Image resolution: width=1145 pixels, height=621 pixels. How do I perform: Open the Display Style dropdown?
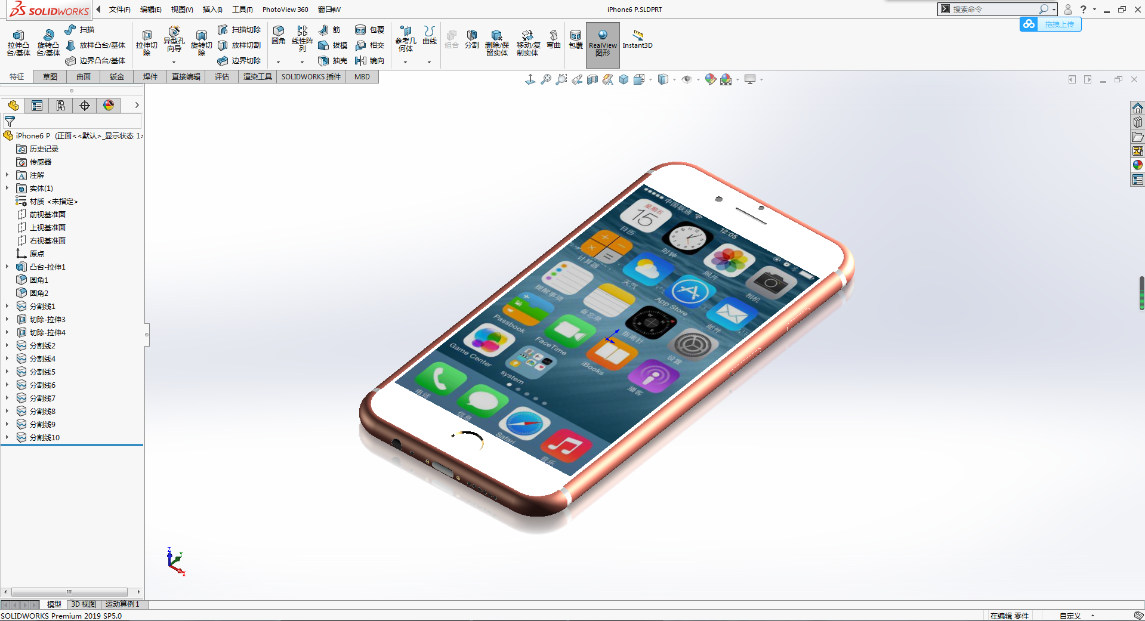click(x=674, y=79)
